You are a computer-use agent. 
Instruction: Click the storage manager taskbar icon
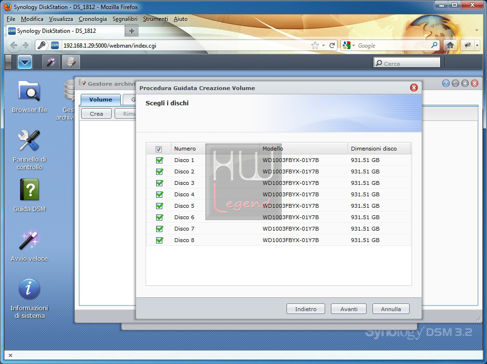click(x=71, y=62)
